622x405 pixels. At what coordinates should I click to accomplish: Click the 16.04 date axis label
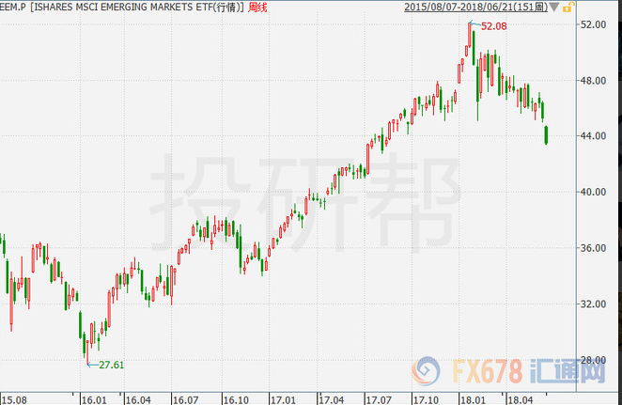(138, 400)
